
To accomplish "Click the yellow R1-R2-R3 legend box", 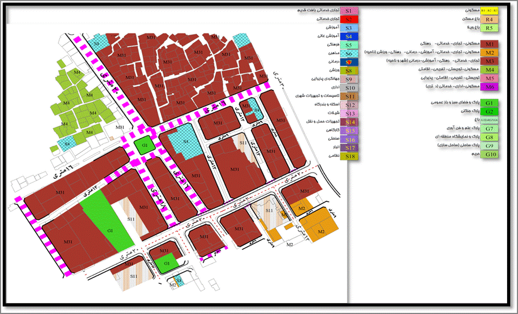I will 489,10.
